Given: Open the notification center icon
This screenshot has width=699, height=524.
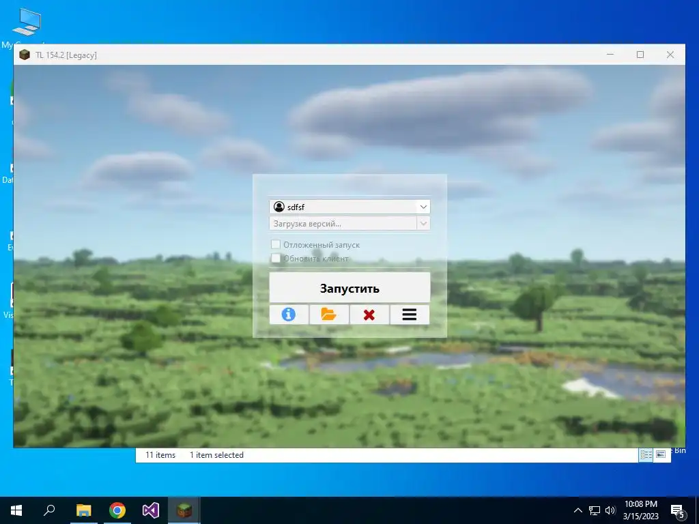Looking at the screenshot, I should tap(678, 510).
